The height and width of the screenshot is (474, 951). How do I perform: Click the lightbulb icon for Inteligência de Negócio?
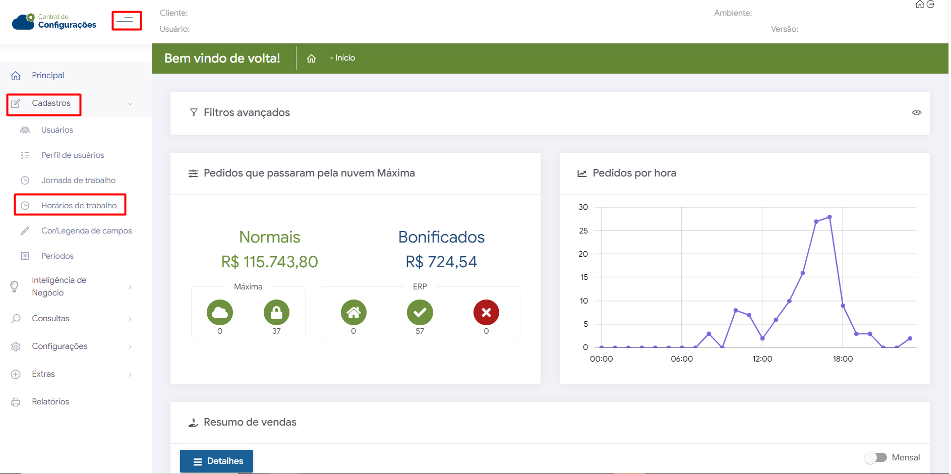(15, 286)
